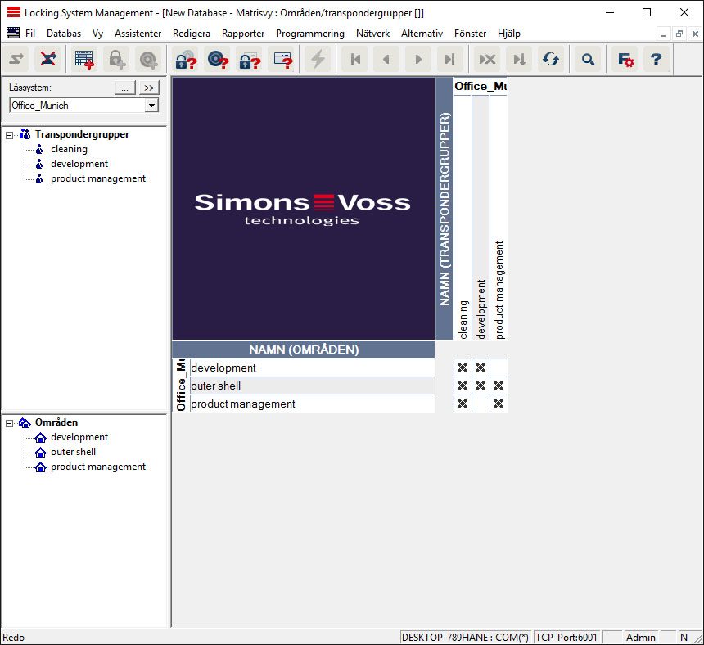Open help with the question mark icon
Screen dimensions: 704x645
(x=657, y=59)
